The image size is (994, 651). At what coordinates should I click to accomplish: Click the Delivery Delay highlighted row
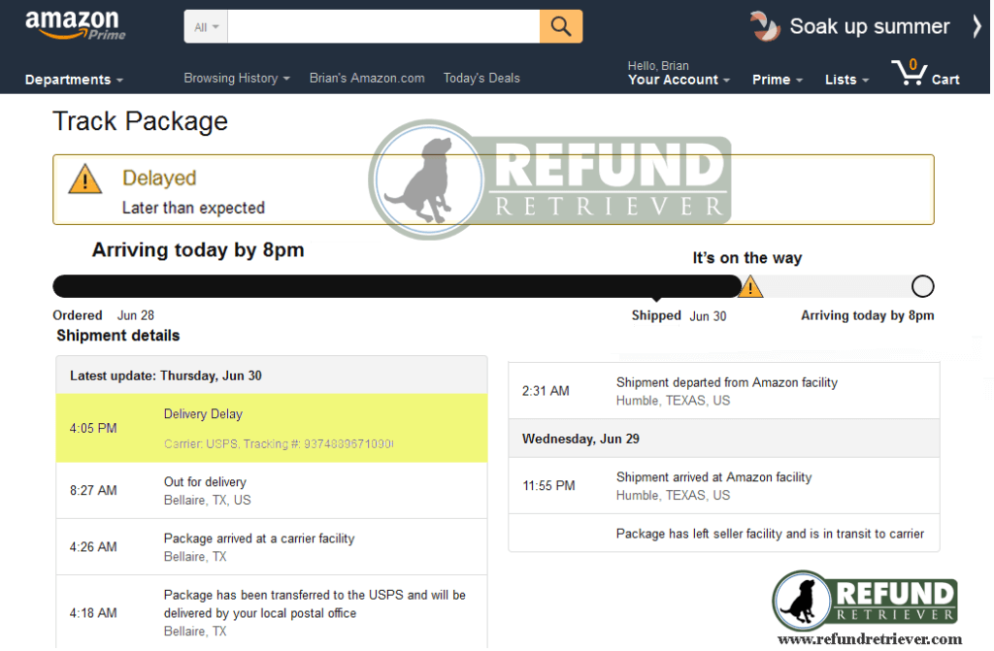click(x=272, y=428)
